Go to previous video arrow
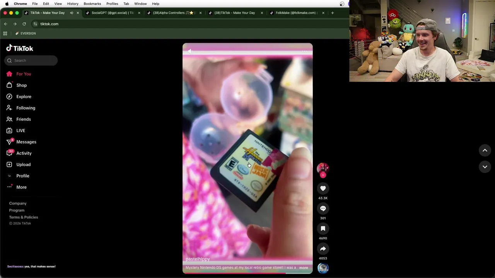 pos(485,150)
